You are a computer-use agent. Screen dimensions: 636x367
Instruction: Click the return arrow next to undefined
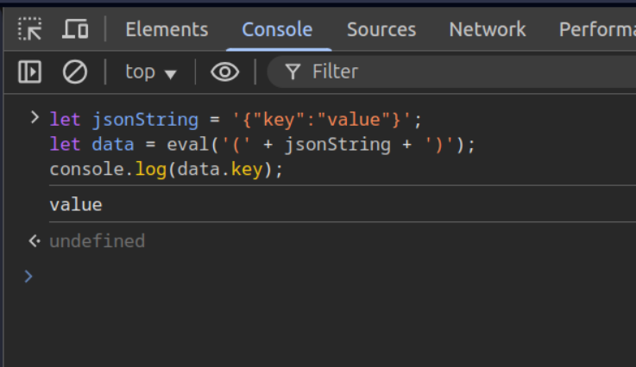pos(35,241)
